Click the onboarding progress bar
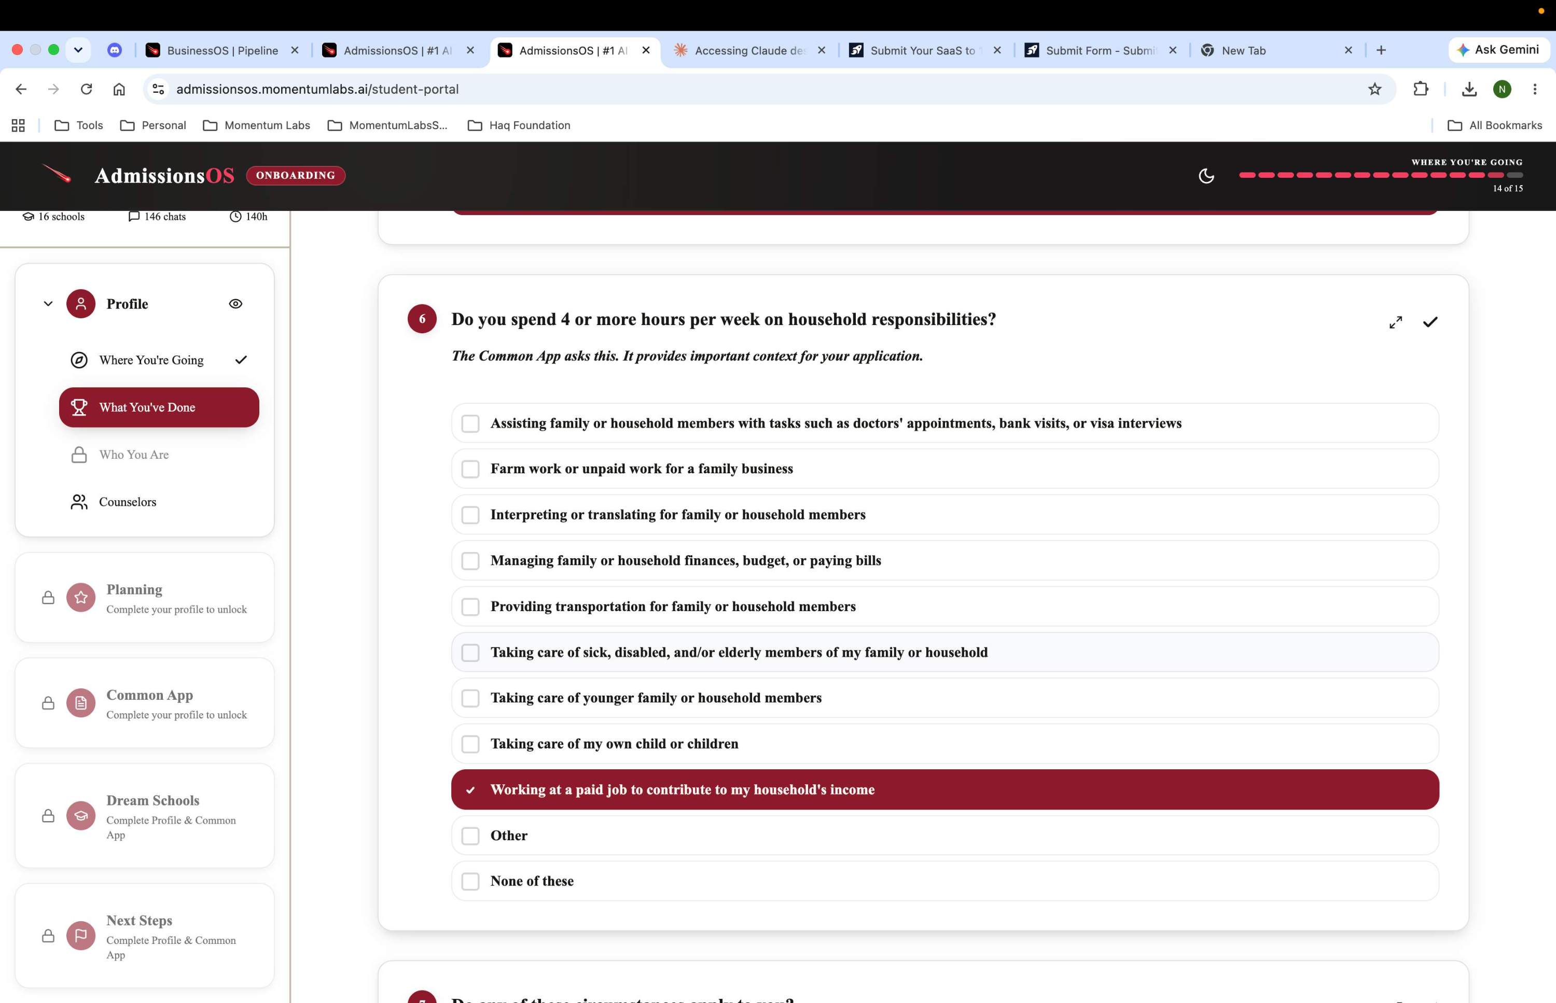The height and width of the screenshot is (1003, 1556). (1381, 175)
